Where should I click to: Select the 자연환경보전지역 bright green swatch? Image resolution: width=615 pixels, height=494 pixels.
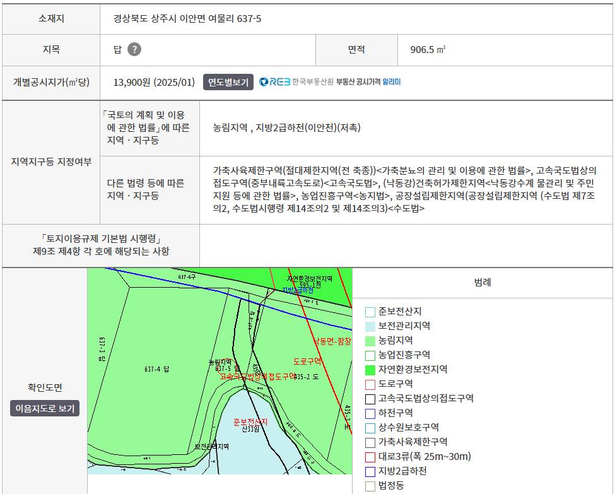[x=370, y=370]
